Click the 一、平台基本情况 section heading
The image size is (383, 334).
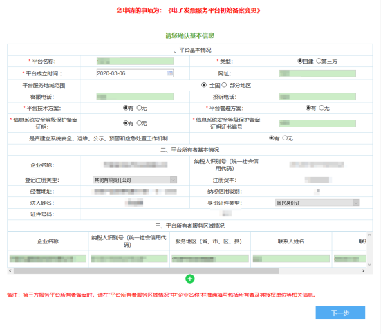click(190, 50)
